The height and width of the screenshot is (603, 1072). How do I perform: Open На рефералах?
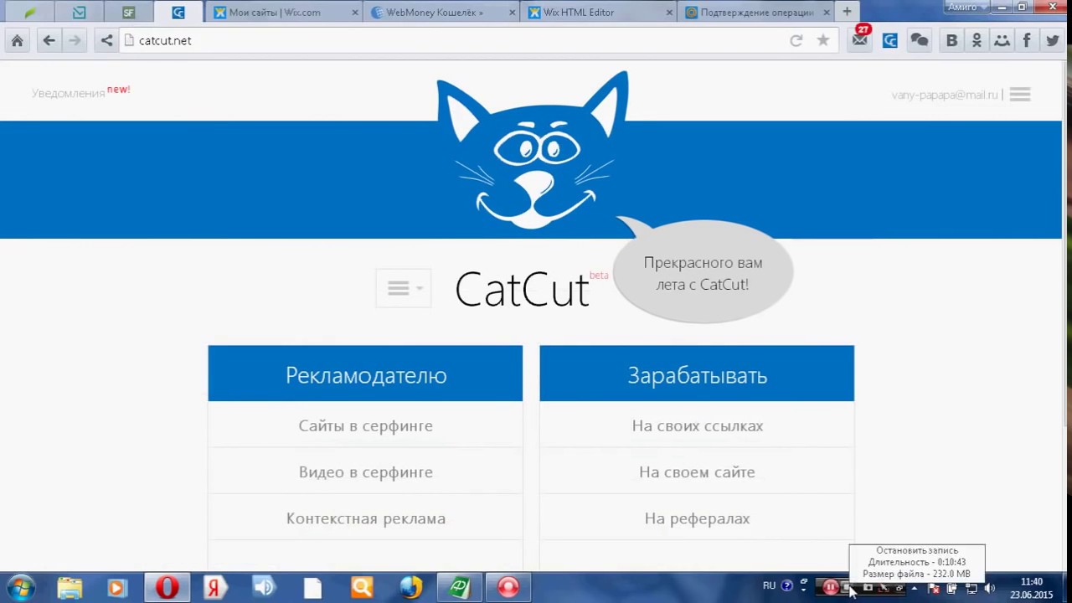coord(697,518)
